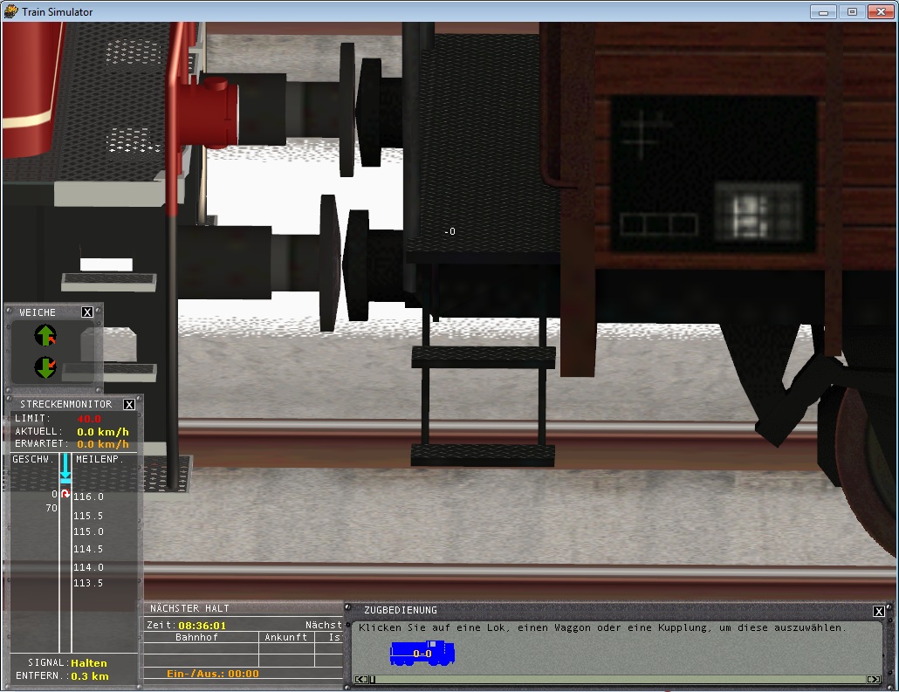Close the Weiche panel
This screenshot has height=692, width=899.
pyautogui.click(x=87, y=312)
